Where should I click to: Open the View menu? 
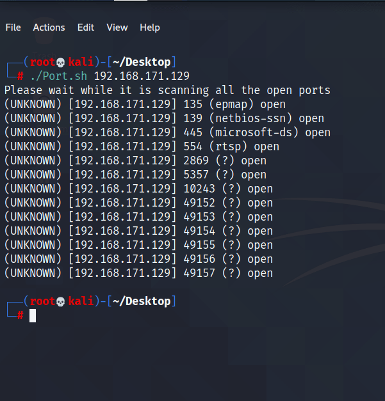tap(117, 28)
